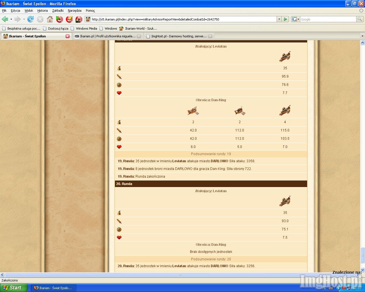Click the red sun tray icon
Viewport: 365px width, 292px height.
point(344,288)
